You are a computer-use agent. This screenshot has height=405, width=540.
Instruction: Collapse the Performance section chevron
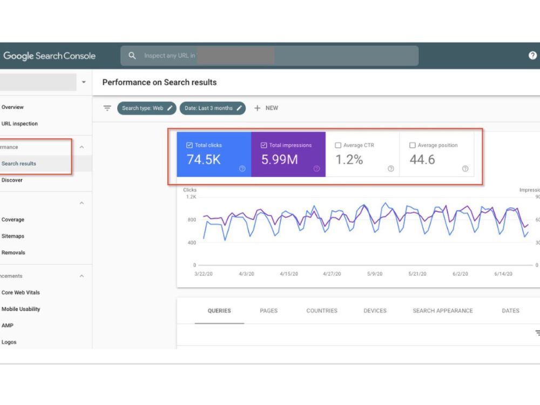[82, 147]
